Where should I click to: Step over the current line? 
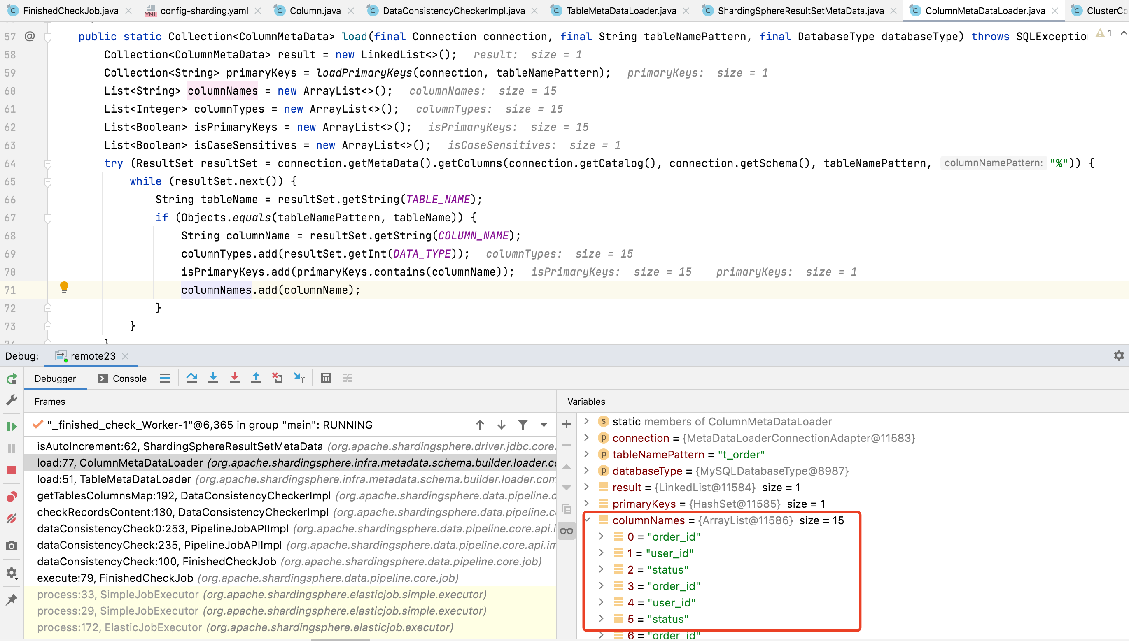tap(191, 378)
